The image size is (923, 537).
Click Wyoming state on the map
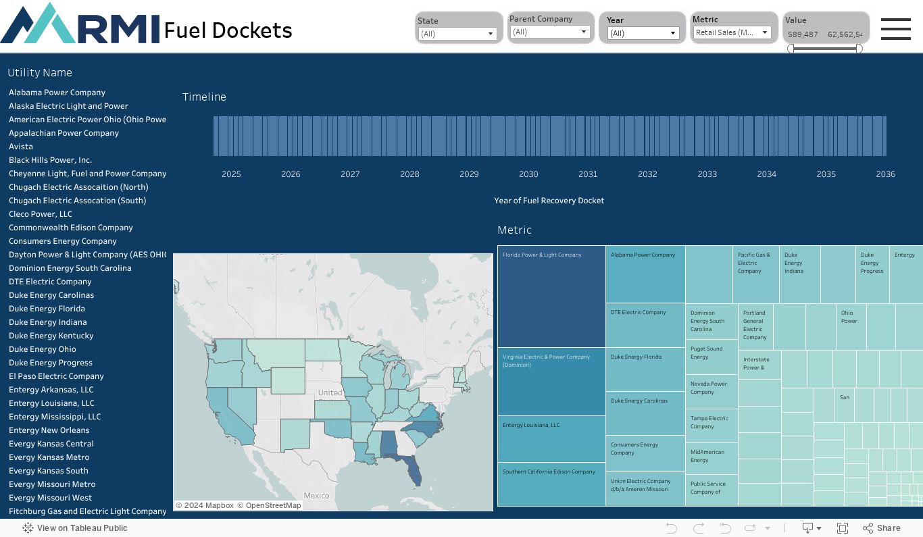pyautogui.click(x=288, y=380)
